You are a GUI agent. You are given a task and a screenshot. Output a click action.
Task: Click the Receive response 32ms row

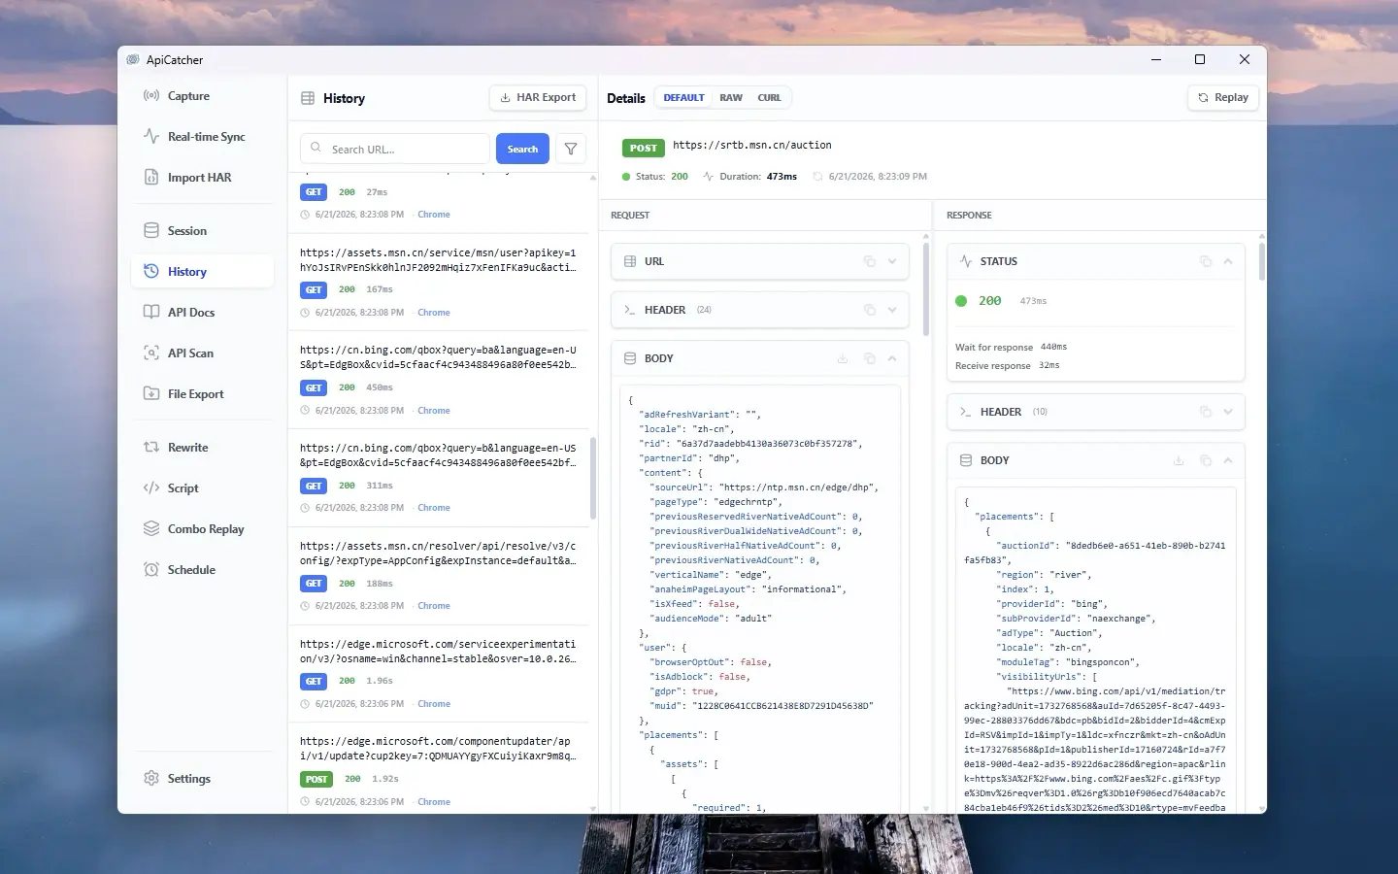click(1008, 366)
